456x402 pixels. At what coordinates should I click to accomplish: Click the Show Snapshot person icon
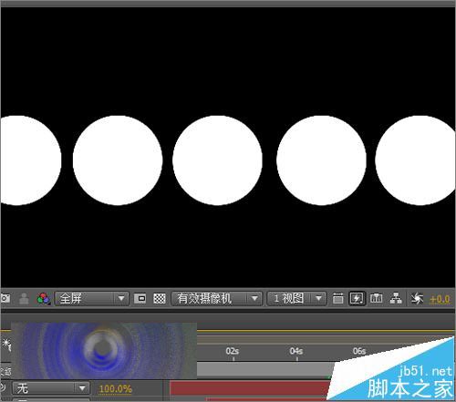pyautogui.click(x=24, y=299)
